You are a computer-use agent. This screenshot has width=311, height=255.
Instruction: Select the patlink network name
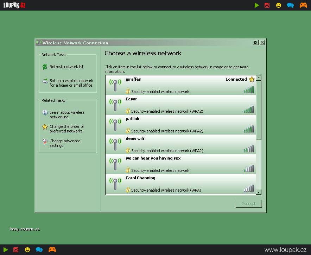133,119
